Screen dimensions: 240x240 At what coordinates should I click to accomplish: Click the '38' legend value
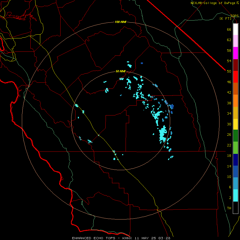coord(229,103)
